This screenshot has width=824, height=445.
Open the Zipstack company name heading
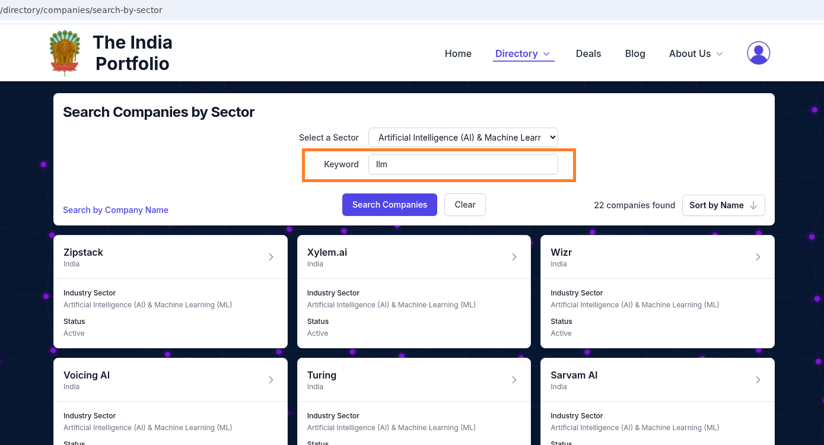click(x=83, y=252)
